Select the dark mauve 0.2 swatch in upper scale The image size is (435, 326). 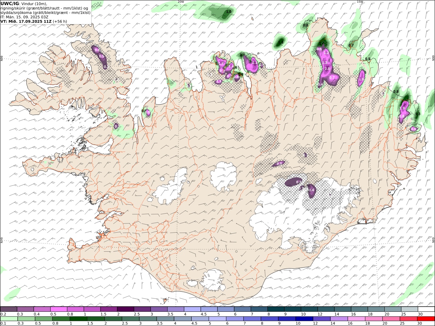pos(9,309)
